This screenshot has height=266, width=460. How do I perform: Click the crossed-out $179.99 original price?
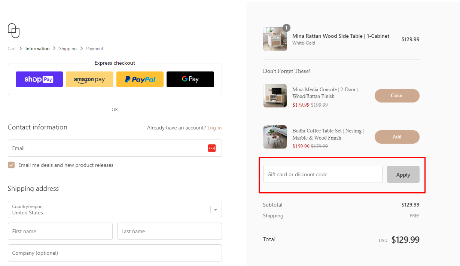(x=319, y=146)
